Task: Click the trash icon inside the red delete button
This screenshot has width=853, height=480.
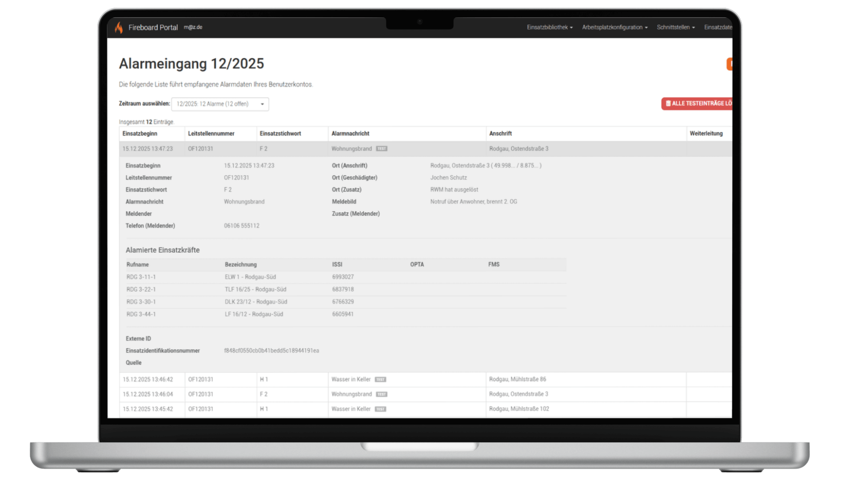Action: [x=668, y=104]
